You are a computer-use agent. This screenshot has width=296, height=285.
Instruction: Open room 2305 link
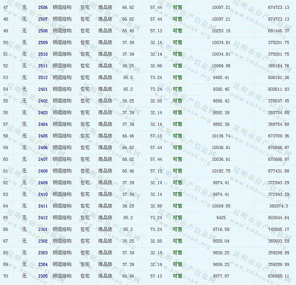(43, 276)
